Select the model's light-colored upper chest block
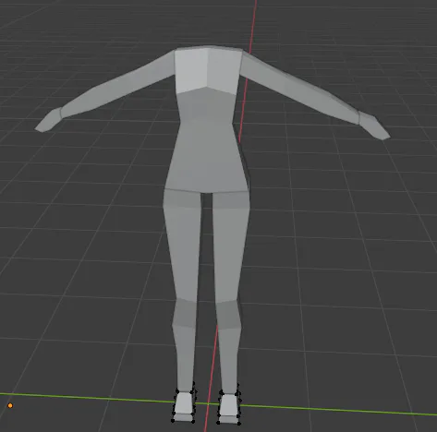The width and height of the screenshot is (437, 432). (x=208, y=70)
